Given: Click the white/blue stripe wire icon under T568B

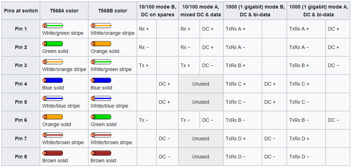Looking at the screenshot, I should coord(101,98).
